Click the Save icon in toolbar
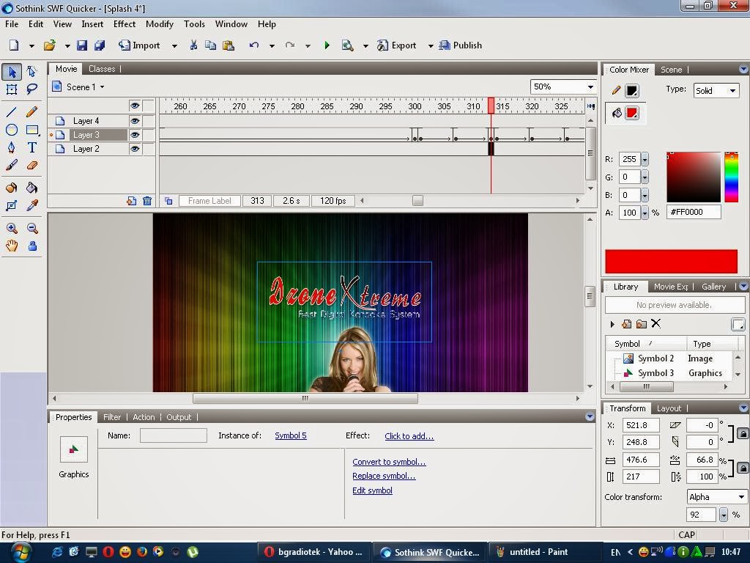This screenshot has width=750, height=563. click(82, 45)
